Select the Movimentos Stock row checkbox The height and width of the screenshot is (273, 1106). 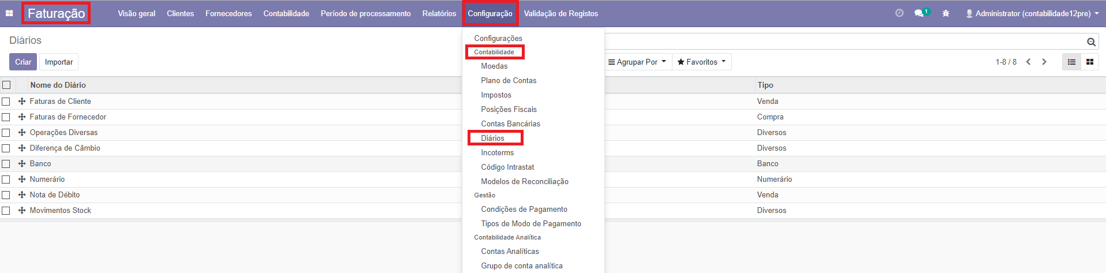tap(6, 211)
